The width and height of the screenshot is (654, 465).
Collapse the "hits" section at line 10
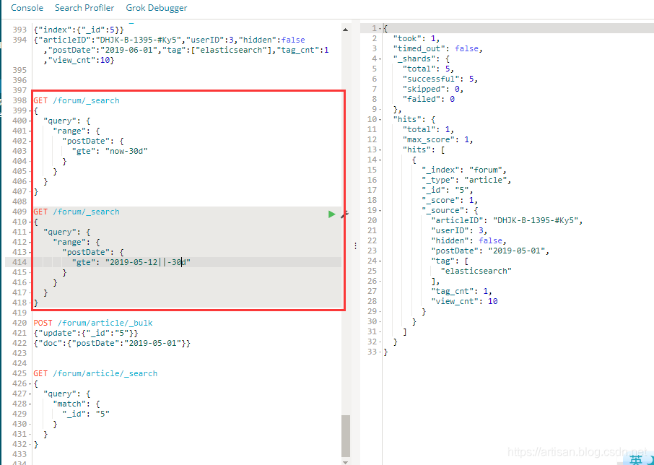pyautogui.click(x=379, y=118)
